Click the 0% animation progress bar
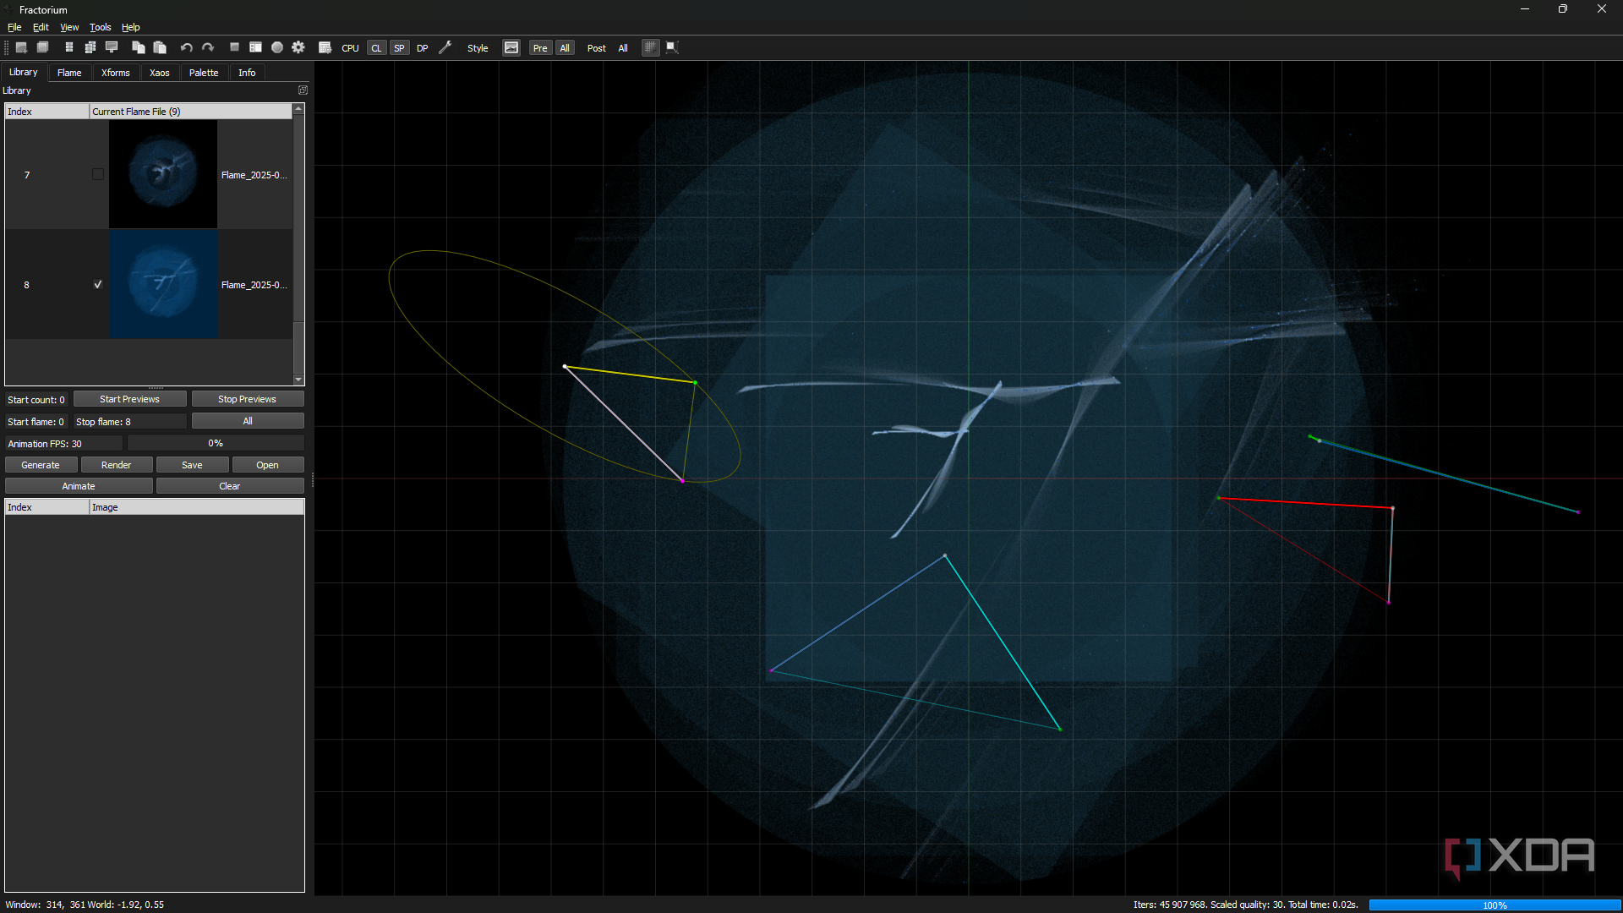Image resolution: width=1623 pixels, height=913 pixels. pos(216,443)
